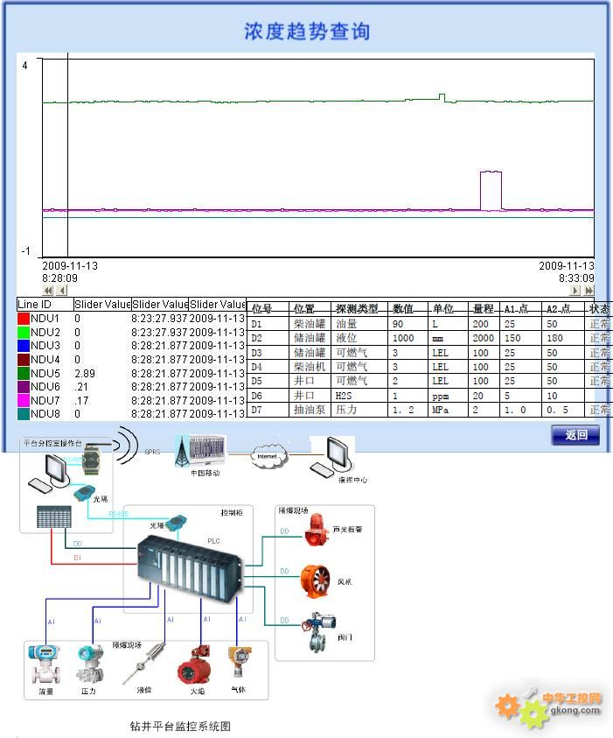Image resolution: width=613 pixels, height=738 pixels.
Task: Click the 平台分控室操作台 computer icon
Action: pyautogui.click(x=50, y=474)
